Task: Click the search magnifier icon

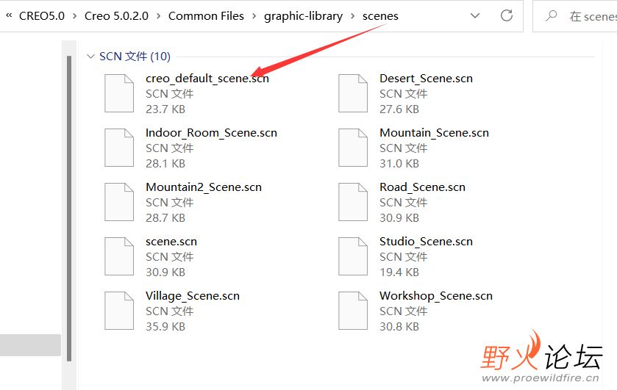Action: [552, 15]
